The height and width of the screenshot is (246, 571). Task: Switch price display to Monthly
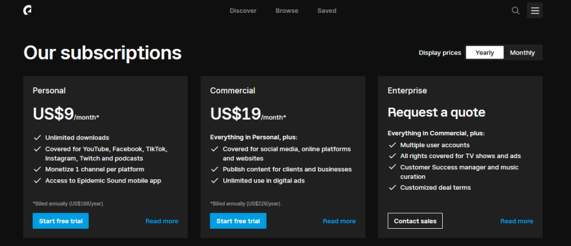coord(522,53)
